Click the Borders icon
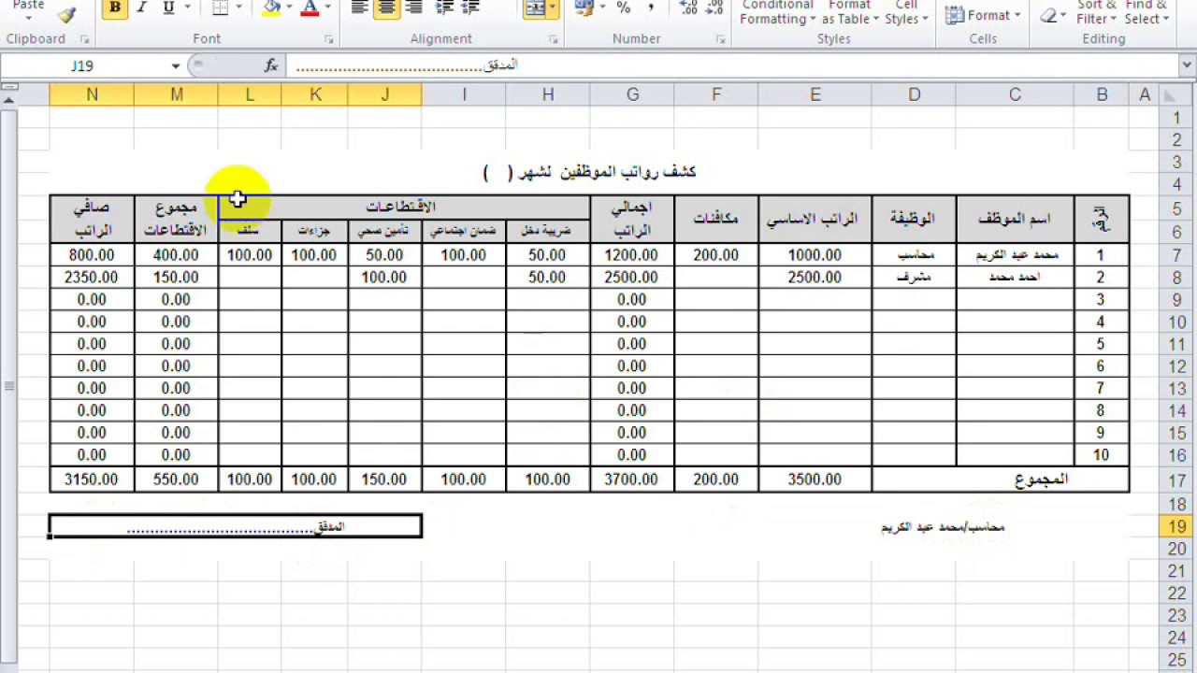 [220, 8]
